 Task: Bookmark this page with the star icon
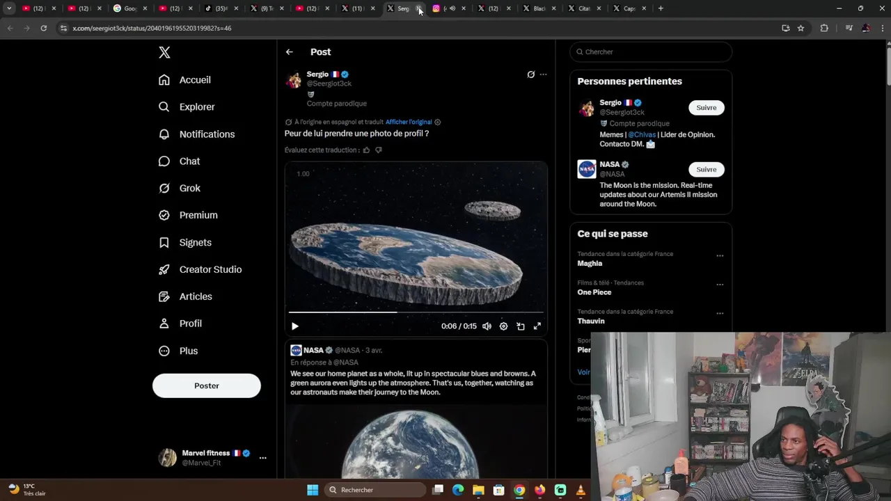[801, 29]
